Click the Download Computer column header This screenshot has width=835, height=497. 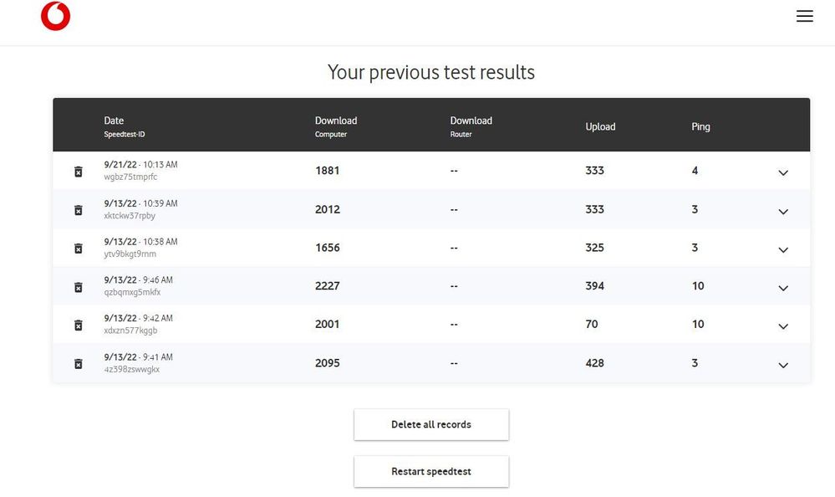pyautogui.click(x=336, y=121)
